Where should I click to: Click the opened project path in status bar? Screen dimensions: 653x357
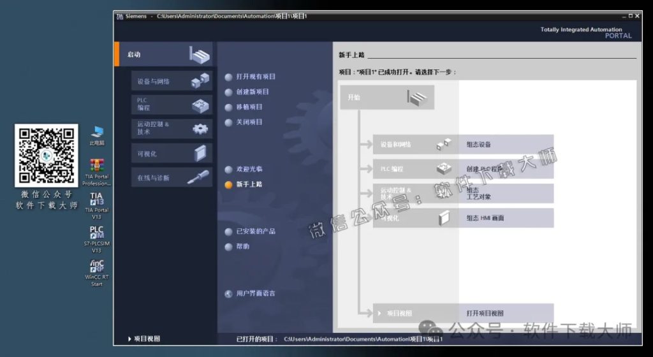(363, 339)
